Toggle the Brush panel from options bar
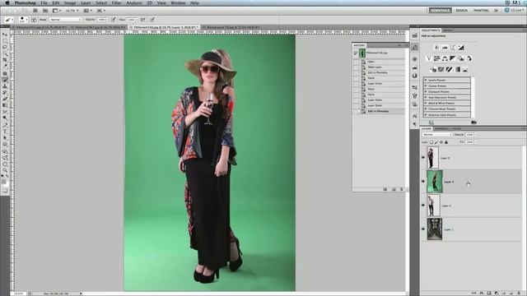527x296 pixels. coord(34,20)
